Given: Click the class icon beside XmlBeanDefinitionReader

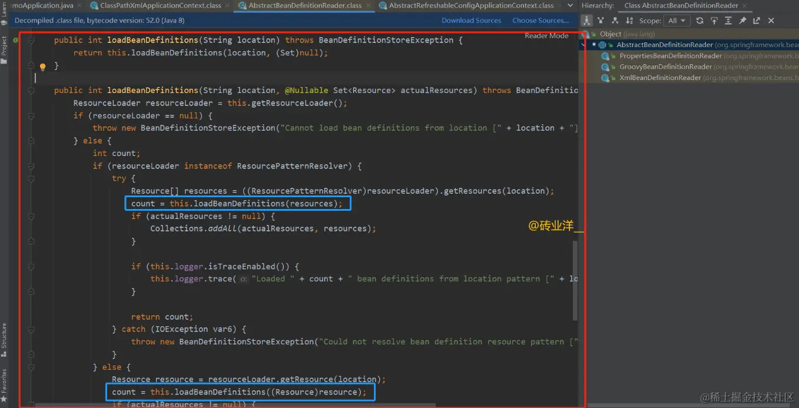Looking at the screenshot, I should (605, 78).
